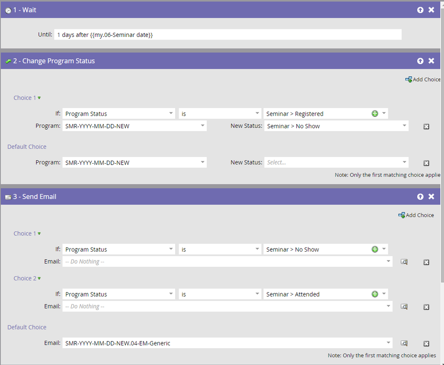Expand the Choice 2 menu arrow
Screen dimensions: 444x365
pos(40,278)
